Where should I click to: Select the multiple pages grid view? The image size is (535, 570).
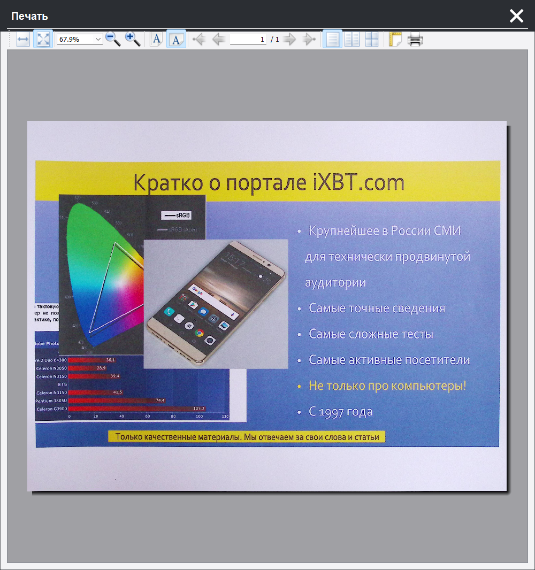372,39
